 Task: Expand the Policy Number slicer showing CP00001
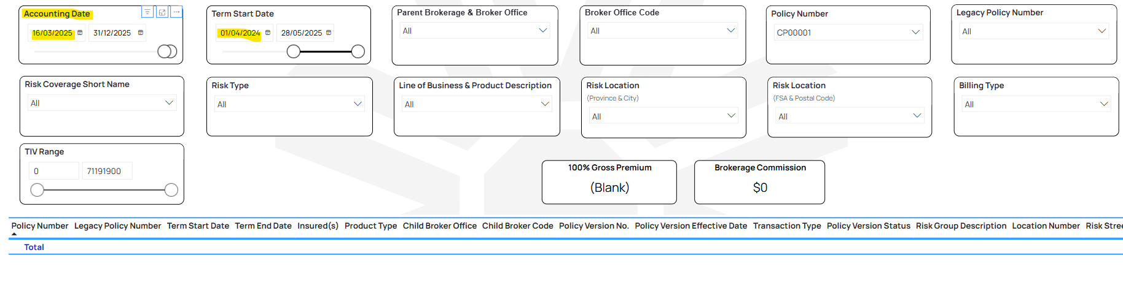(915, 32)
